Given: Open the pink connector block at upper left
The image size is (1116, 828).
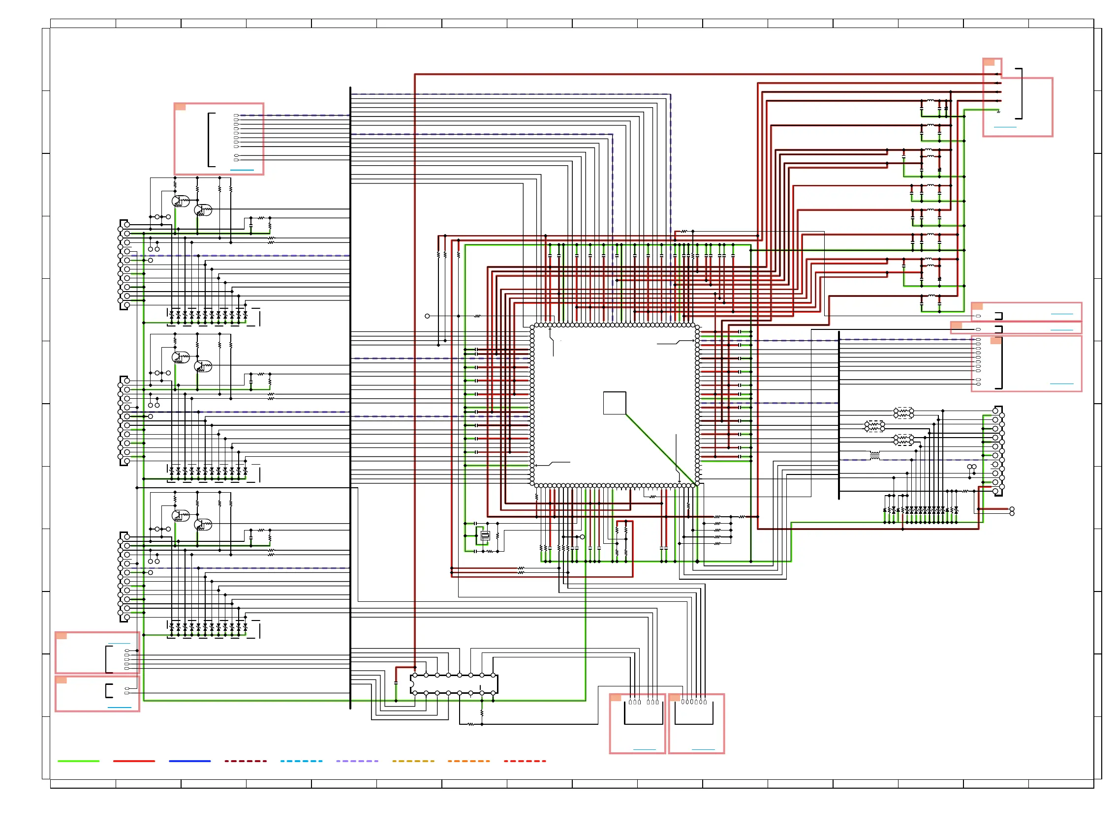Looking at the screenshot, I should click(x=218, y=139).
